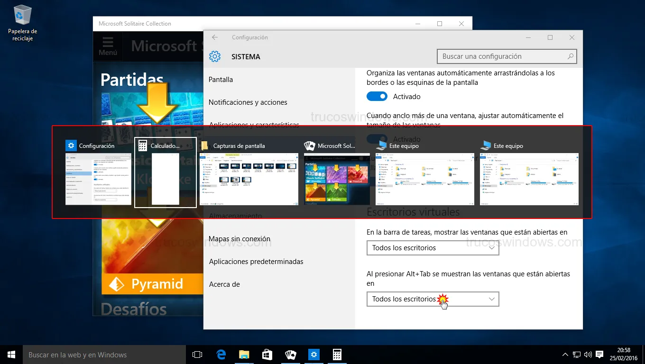Open the Action Center notifications icon
Screen dimensions: 645x364
[x=599, y=355]
